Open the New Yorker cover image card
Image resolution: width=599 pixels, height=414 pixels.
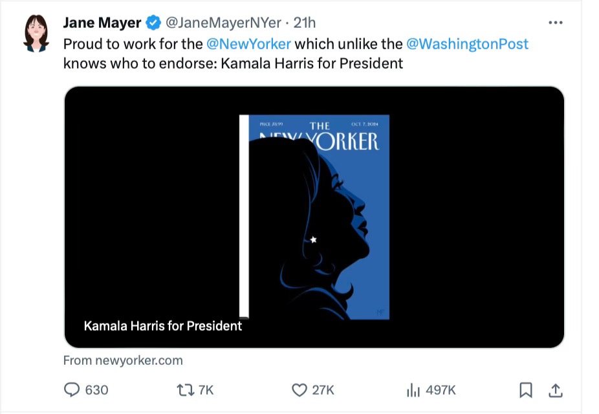(x=314, y=217)
